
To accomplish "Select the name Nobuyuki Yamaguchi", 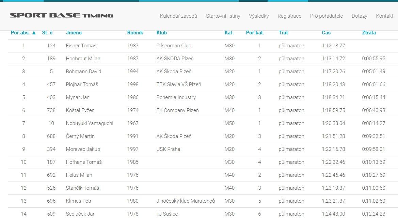I will 90,124.
